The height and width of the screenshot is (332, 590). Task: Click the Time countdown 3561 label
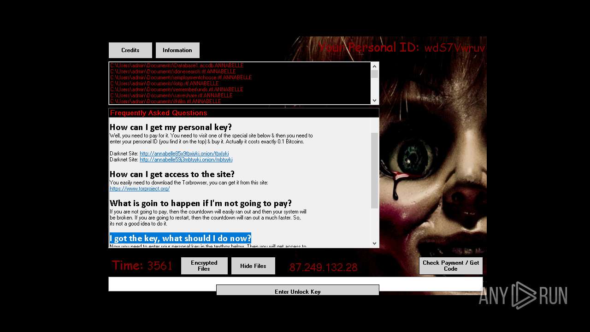click(x=142, y=266)
